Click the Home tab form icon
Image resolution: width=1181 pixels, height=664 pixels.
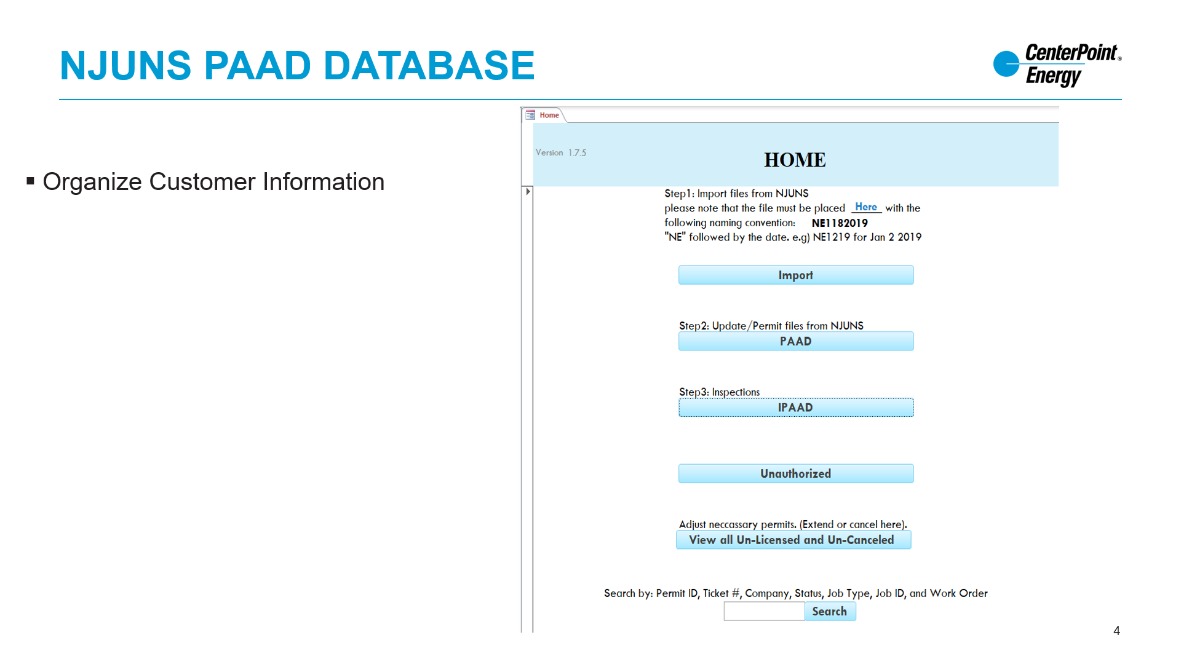coord(530,115)
